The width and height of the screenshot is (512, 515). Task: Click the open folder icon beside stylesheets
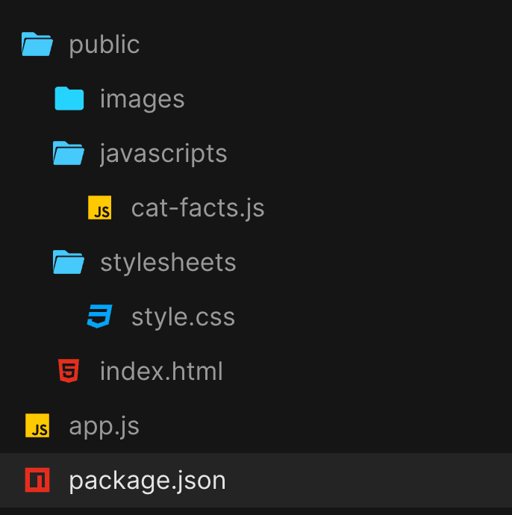coord(69,262)
